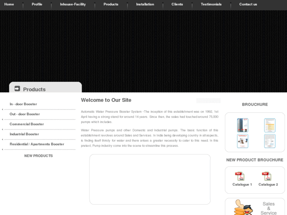The image size is (287, 215).
Task: Click the Products panel heading text
Action: click(34, 89)
